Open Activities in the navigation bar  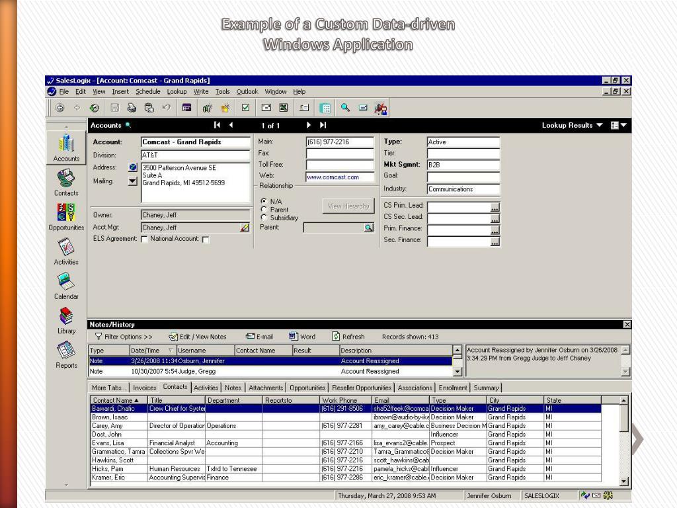click(66, 252)
